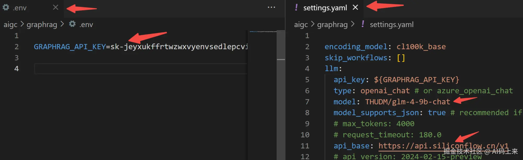
Task: Click line number 5 in the settings.yaml gutter
Action: pyautogui.click(x=307, y=80)
